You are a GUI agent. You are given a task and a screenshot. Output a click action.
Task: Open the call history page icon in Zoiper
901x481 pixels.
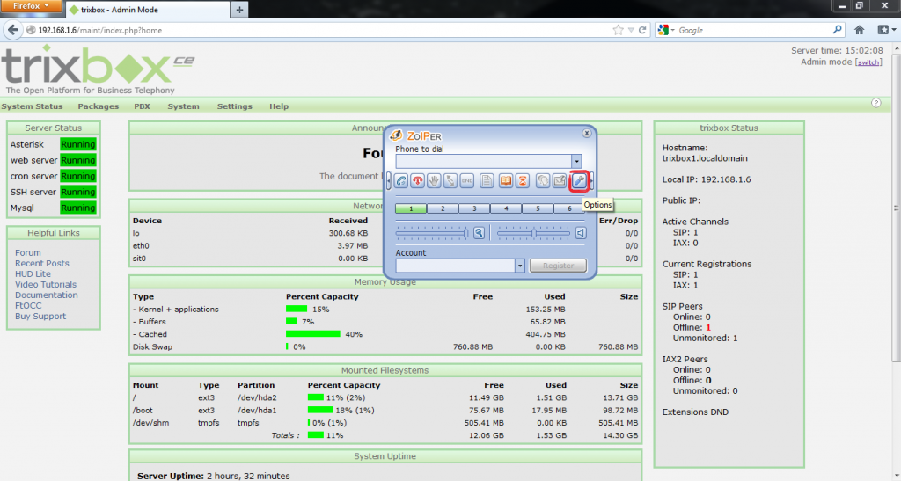tap(487, 181)
